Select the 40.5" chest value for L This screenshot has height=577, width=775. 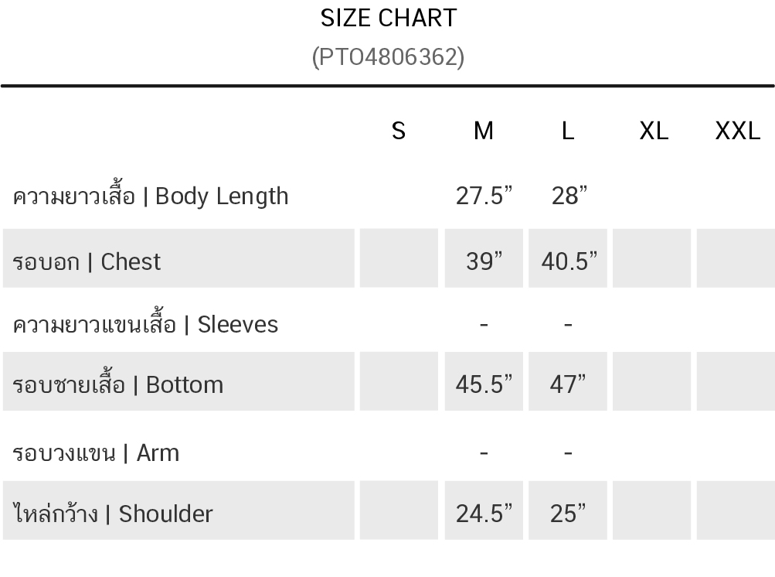[x=569, y=261]
